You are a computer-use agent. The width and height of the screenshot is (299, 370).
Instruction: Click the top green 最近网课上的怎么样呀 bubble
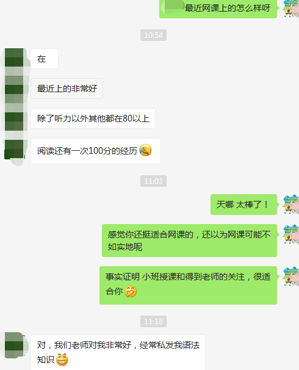coord(218,9)
